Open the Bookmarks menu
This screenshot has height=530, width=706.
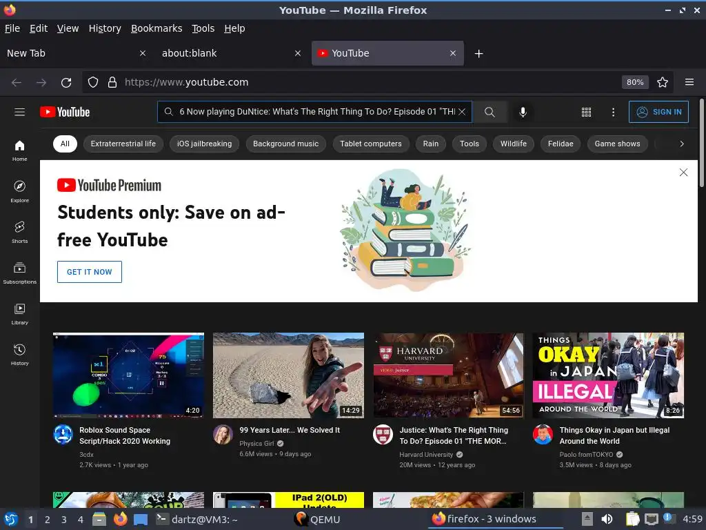coord(157,28)
